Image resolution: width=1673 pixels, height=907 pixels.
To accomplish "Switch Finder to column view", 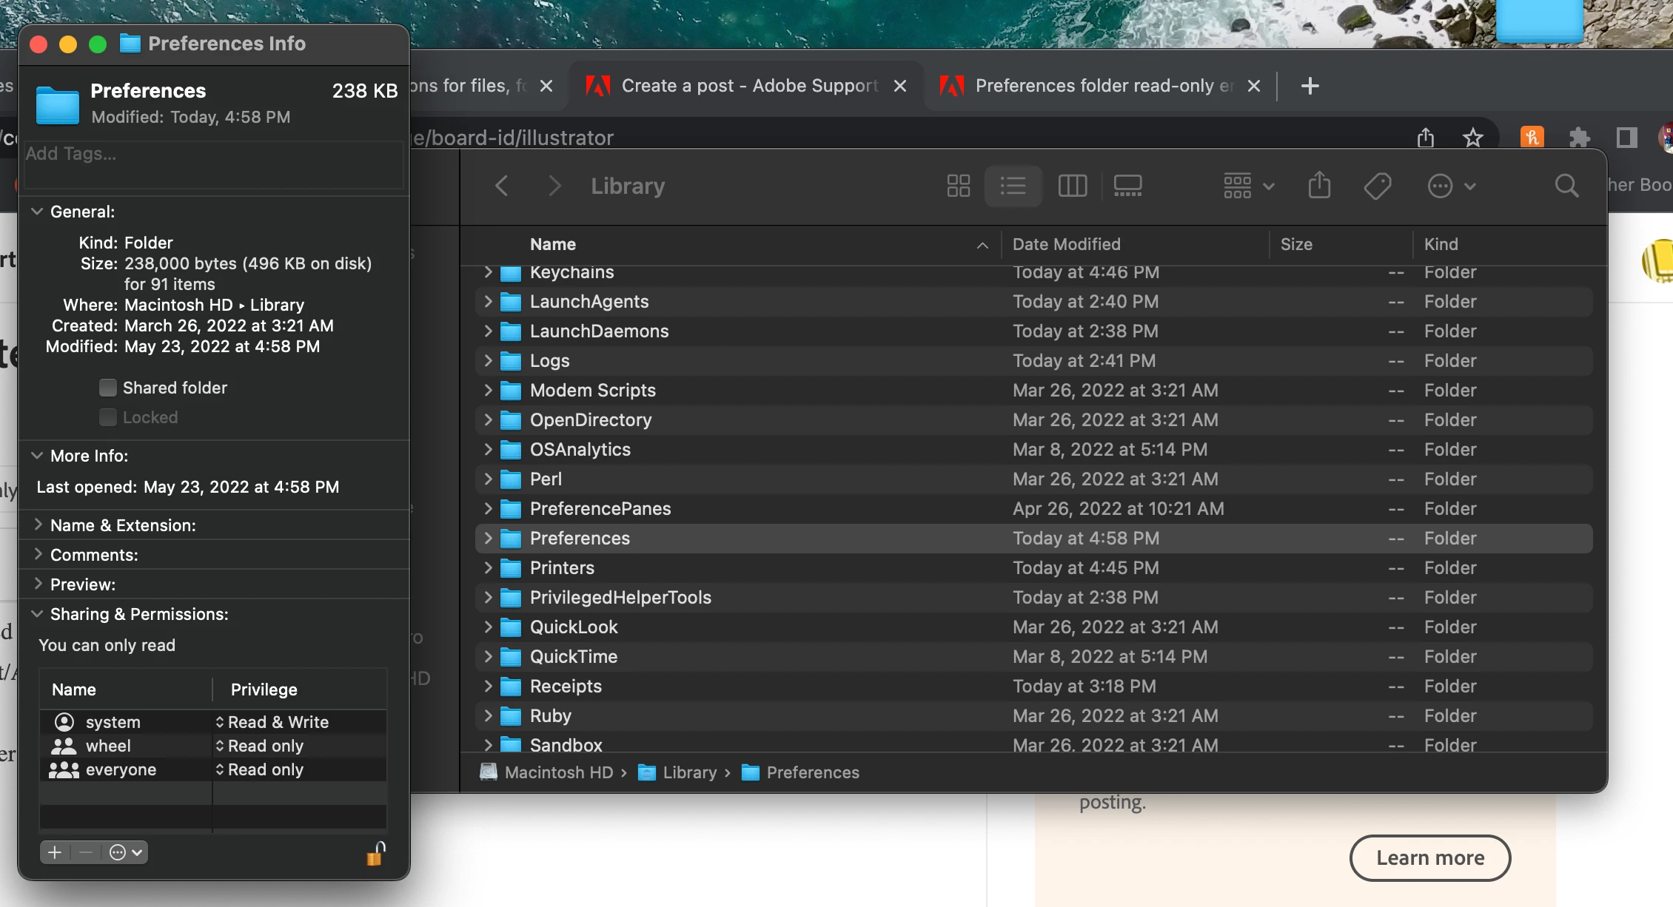I will tap(1072, 186).
